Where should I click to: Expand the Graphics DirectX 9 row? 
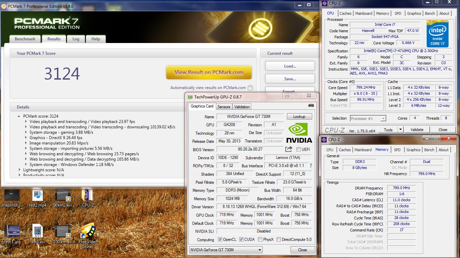pos(26,138)
